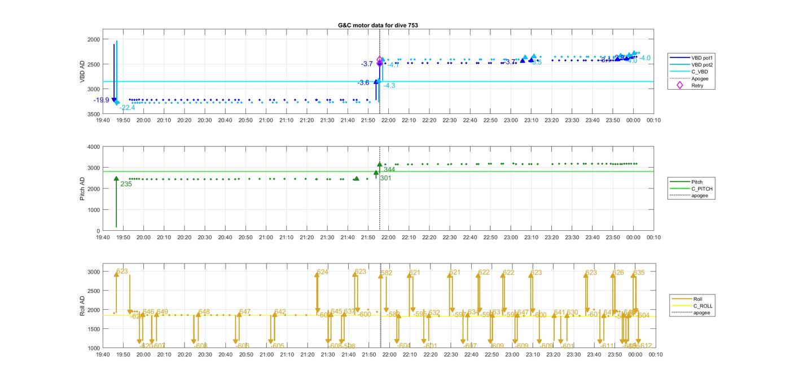790x391 pixels.
Task: Click the magenta Retry diamond marker in the VBD plot
Action: (x=380, y=60)
